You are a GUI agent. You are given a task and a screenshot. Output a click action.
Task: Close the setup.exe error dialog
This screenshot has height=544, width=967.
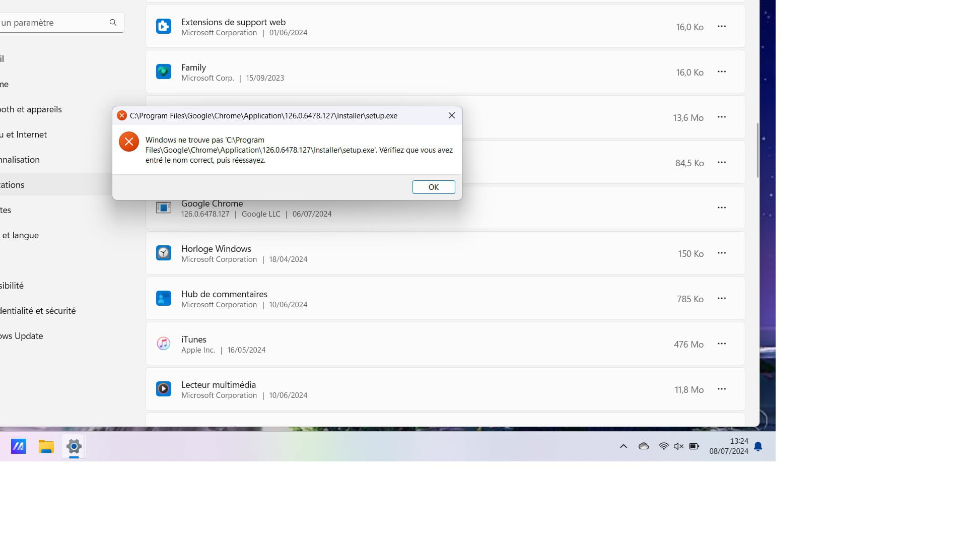pyautogui.click(x=452, y=115)
